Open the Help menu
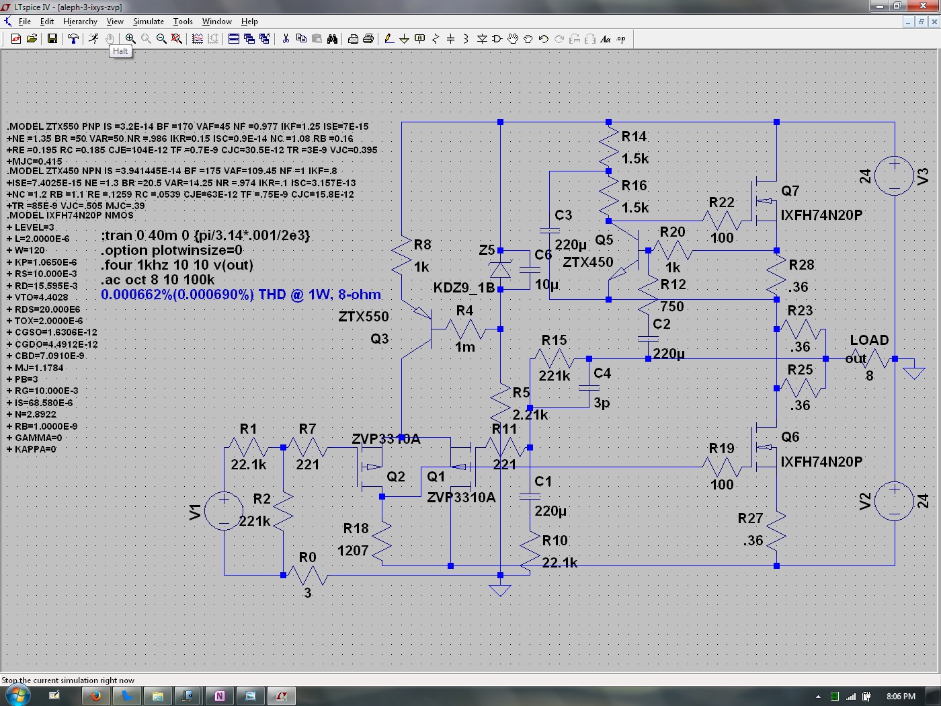 (x=249, y=22)
